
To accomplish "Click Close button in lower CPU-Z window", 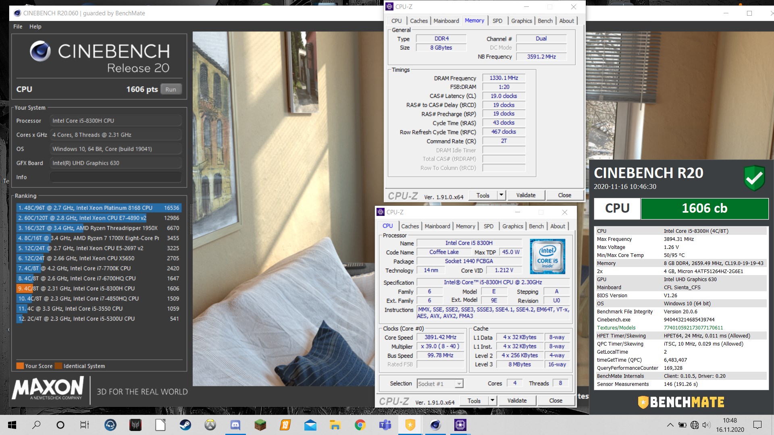I will tap(556, 401).
